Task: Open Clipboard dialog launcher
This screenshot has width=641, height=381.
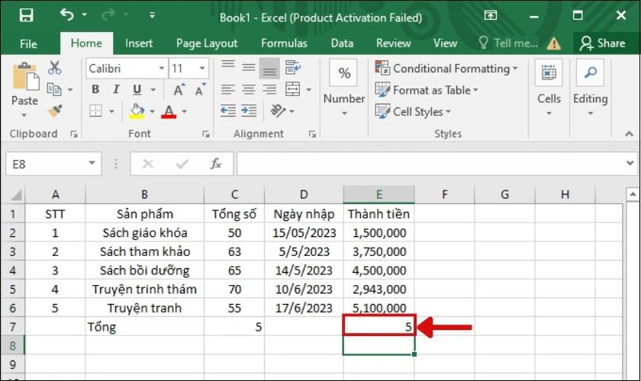Action: point(73,134)
